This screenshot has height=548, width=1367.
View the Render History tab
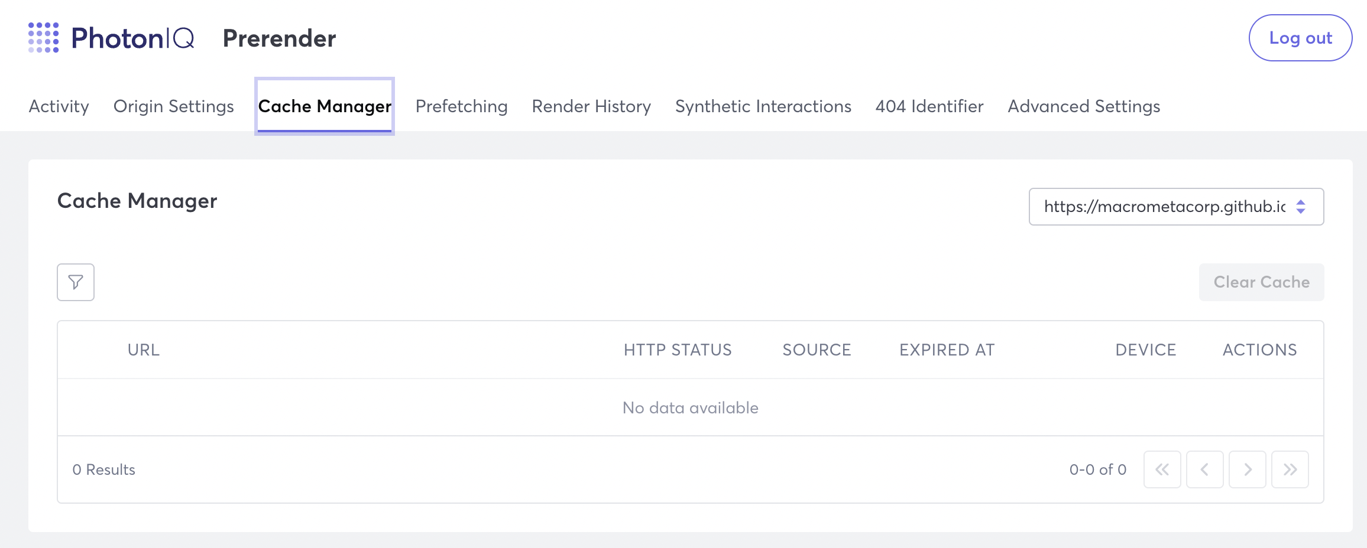click(x=591, y=106)
